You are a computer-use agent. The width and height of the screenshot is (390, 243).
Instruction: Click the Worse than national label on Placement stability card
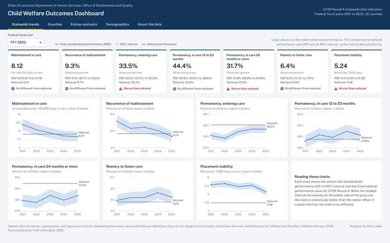click(352, 88)
